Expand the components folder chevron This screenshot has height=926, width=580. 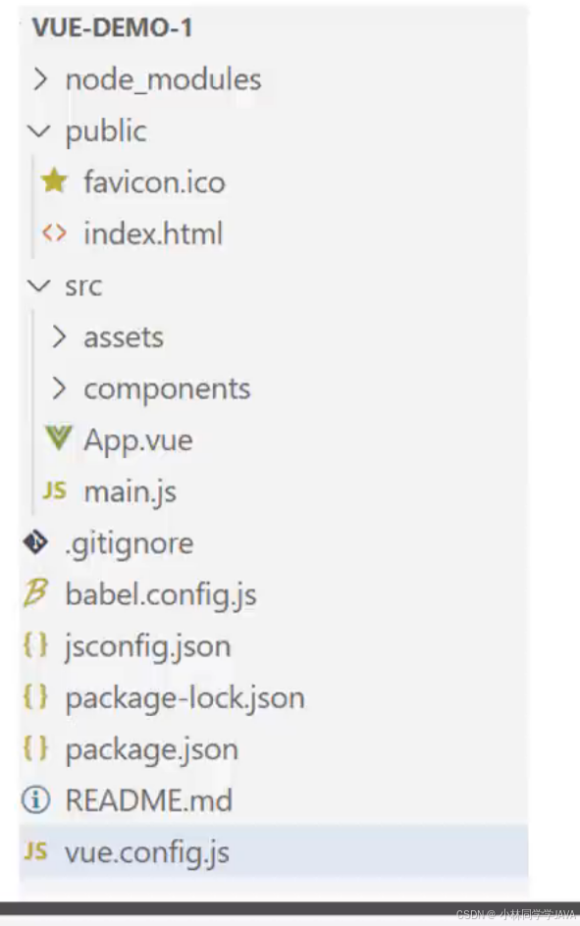point(59,388)
